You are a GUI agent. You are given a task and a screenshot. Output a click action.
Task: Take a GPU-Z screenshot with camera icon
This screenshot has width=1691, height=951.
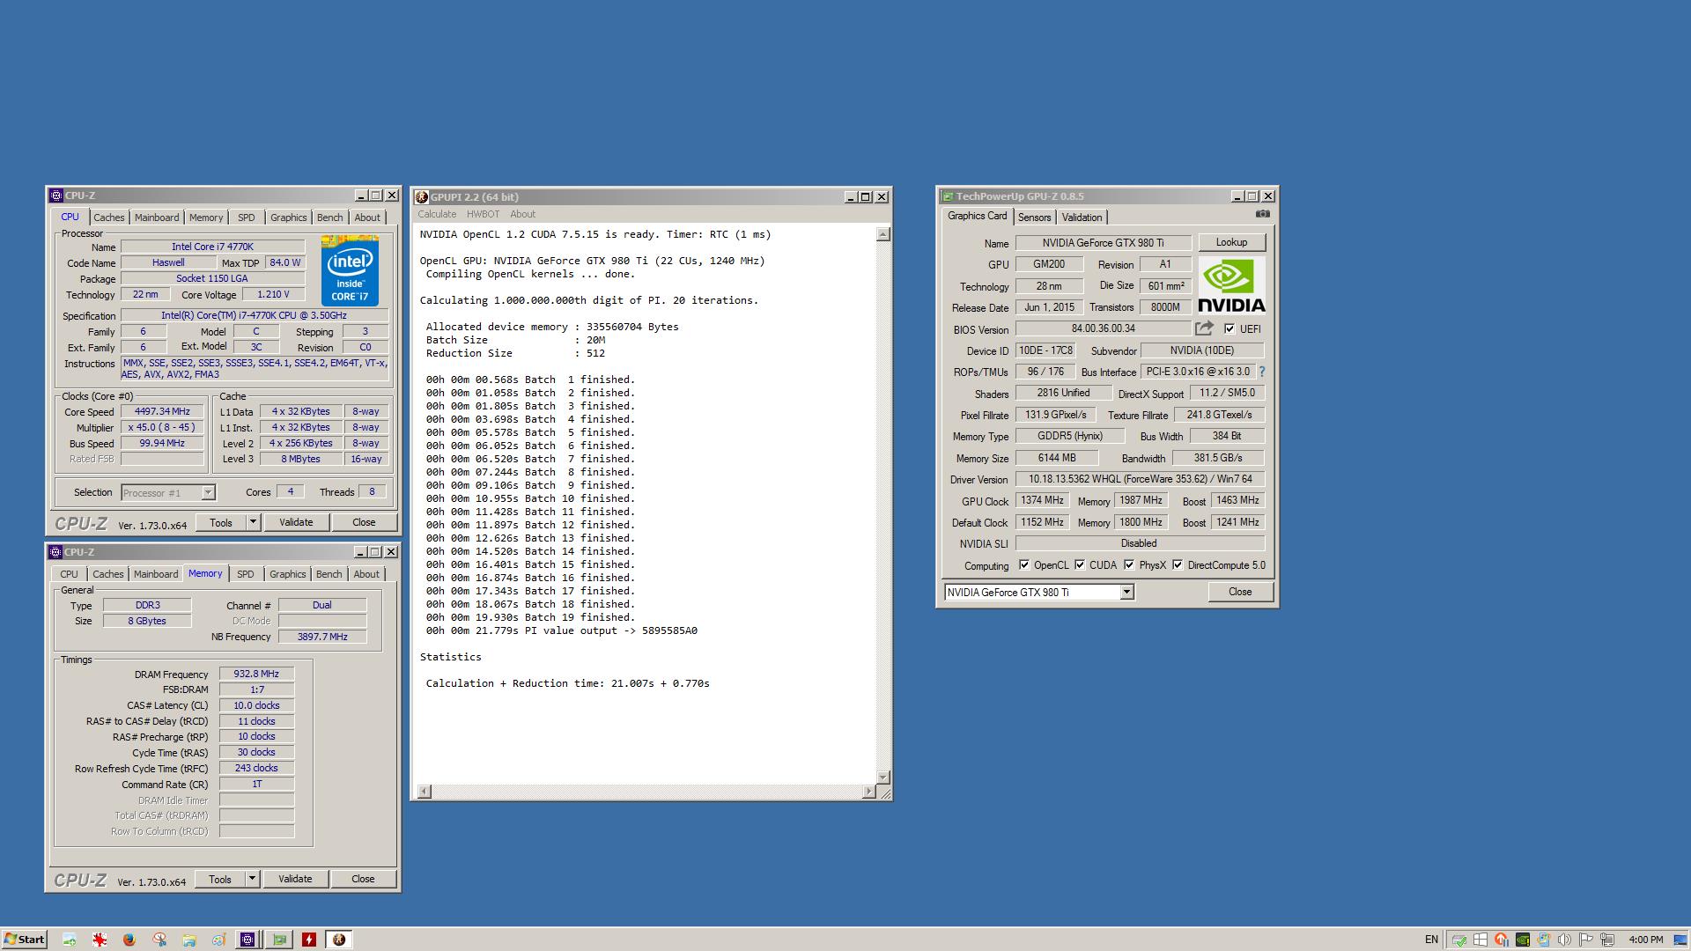click(x=1262, y=214)
